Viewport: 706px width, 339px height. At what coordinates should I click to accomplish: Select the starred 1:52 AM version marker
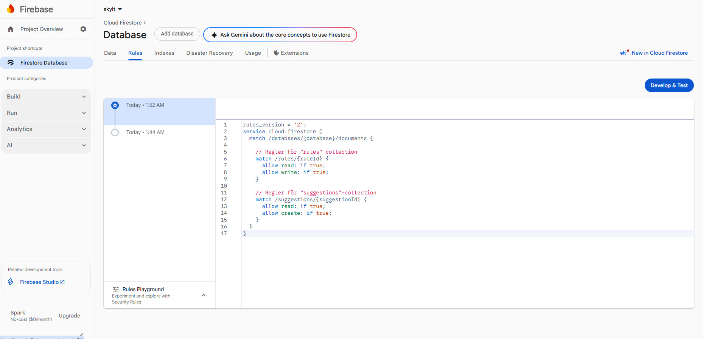115,105
